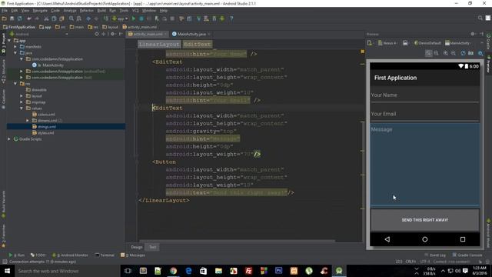Image resolution: width=492 pixels, height=277 pixels.
Task: Click EditText breadcrumb in editor
Action: (198, 45)
